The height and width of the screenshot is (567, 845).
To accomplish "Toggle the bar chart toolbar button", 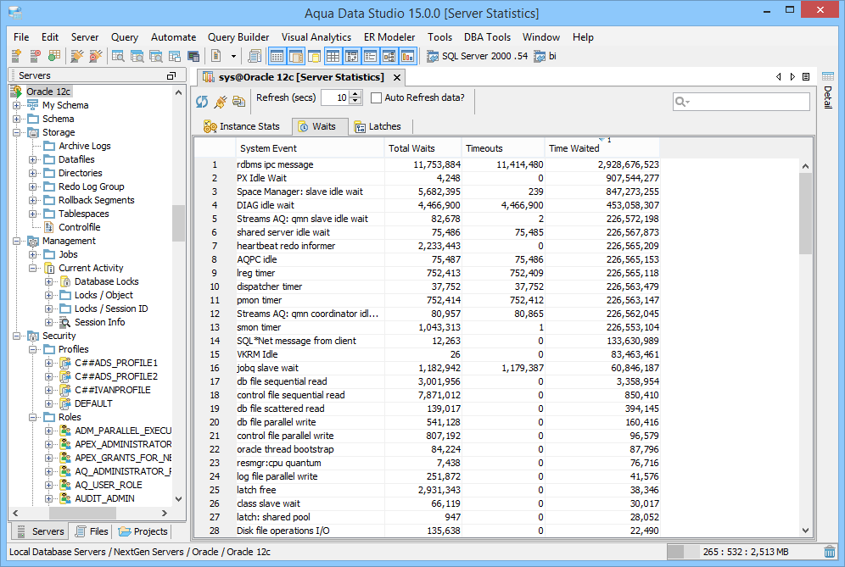I will tap(408, 56).
